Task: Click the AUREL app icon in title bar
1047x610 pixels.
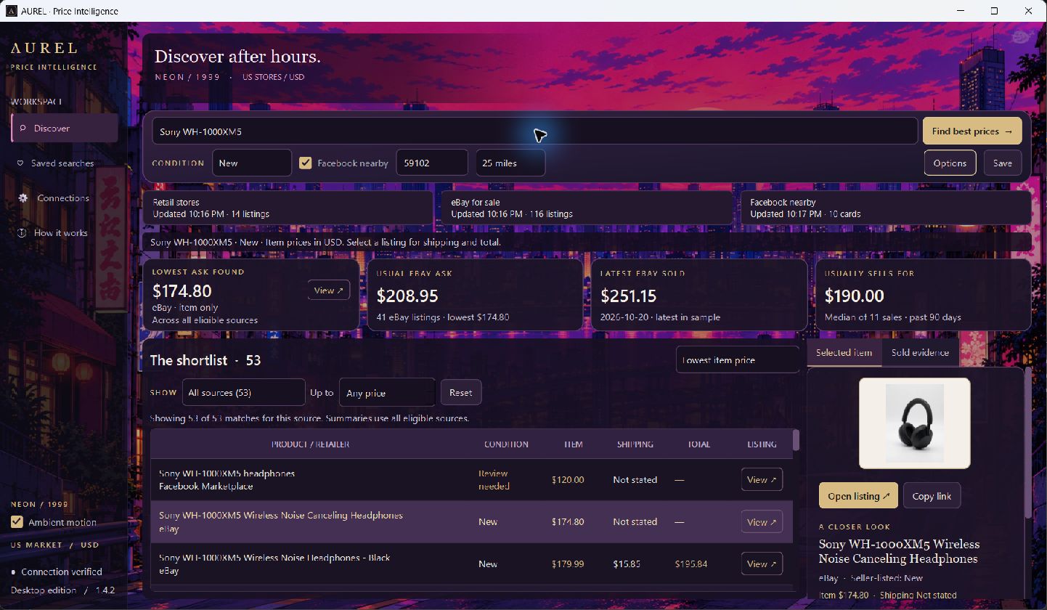Action: click(11, 11)
